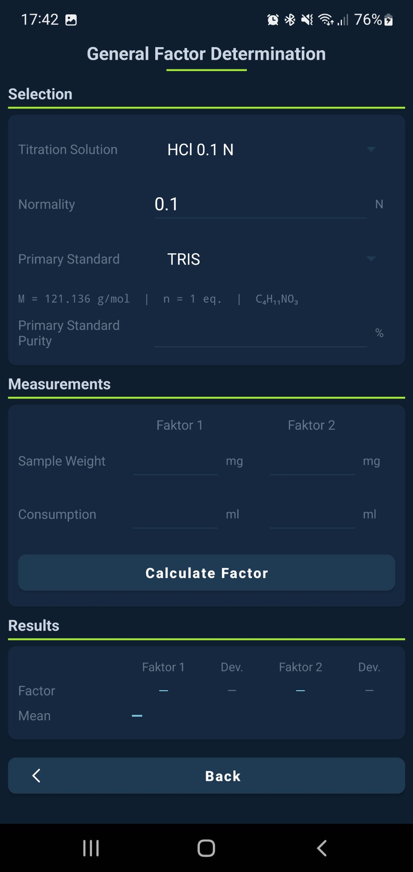Tap the screenshot notification icon near the clock
The width and height of the screenshot is (413, 872).
72,20
